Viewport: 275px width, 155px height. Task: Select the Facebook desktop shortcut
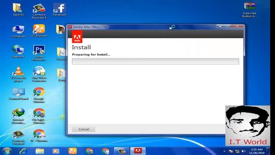point(59,10)
